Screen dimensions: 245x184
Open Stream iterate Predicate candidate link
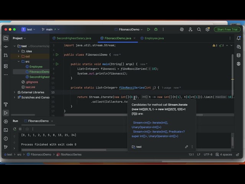[x=158, y=134]
